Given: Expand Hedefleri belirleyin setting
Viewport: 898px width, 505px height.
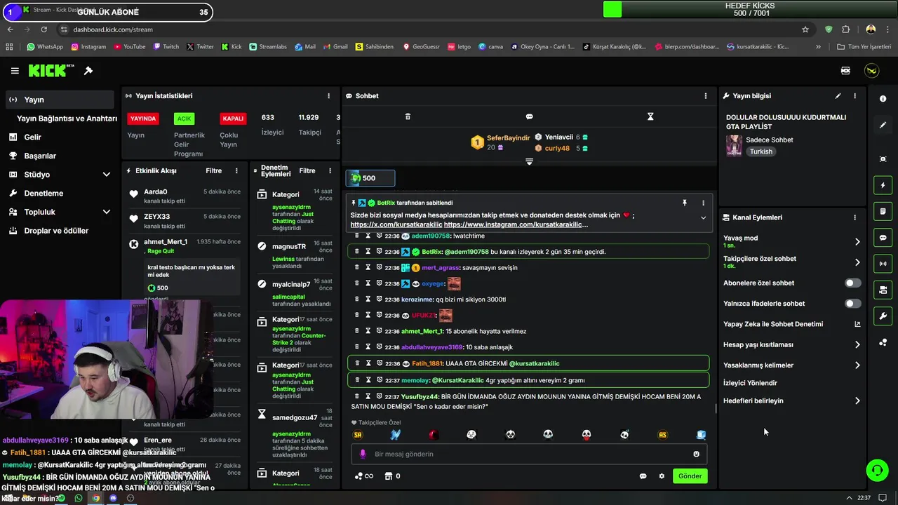Looking at the screenshot, I should [x=857, y=401].
